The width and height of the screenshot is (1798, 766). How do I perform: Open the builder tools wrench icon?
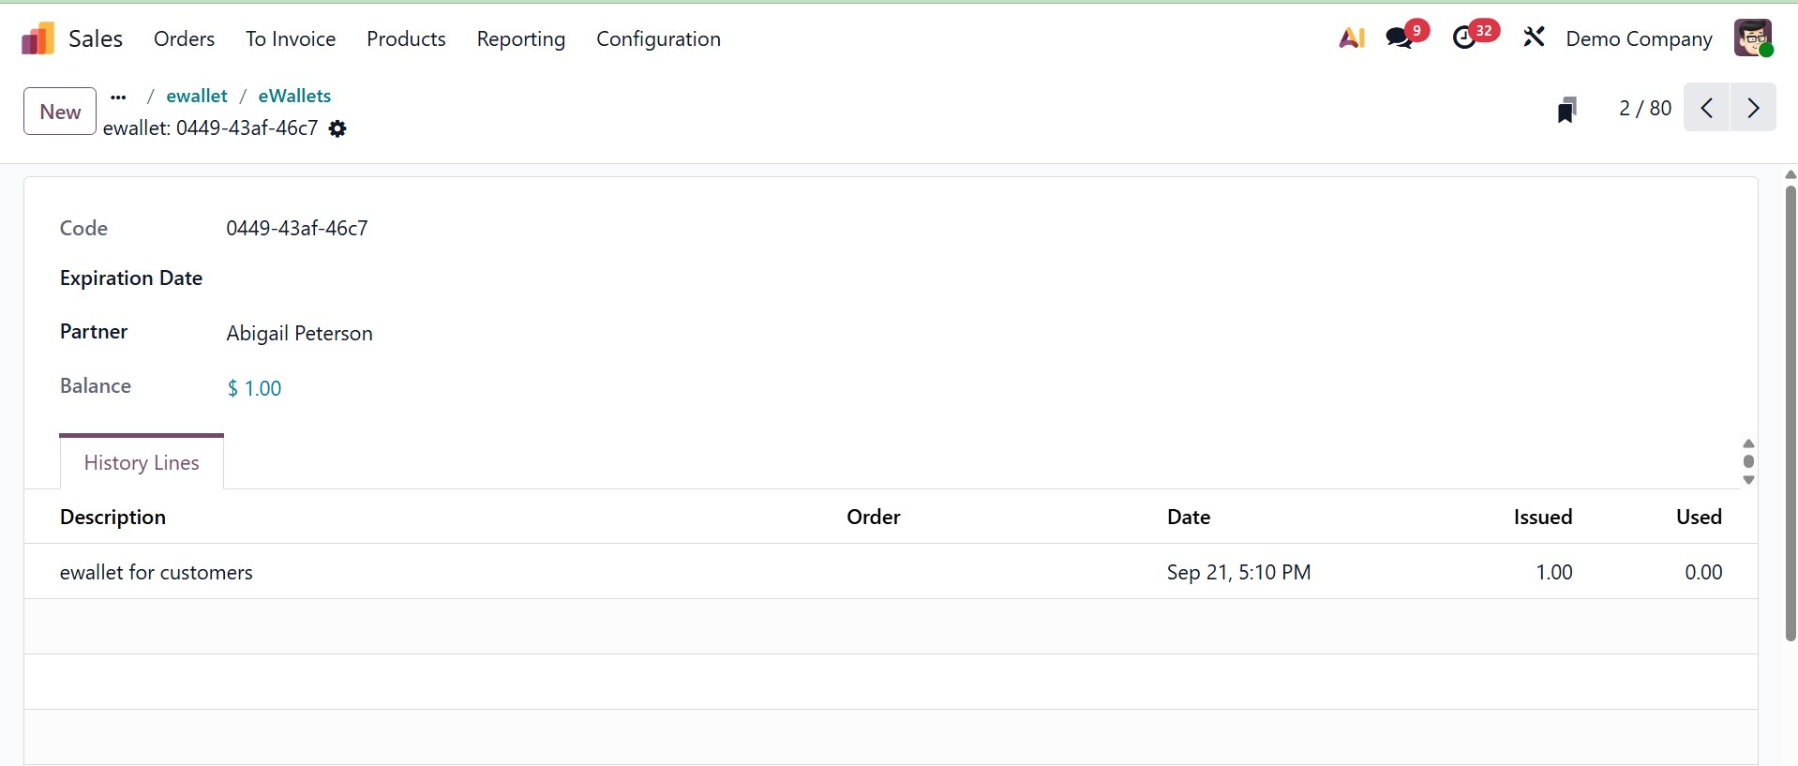click(1534, 38)
